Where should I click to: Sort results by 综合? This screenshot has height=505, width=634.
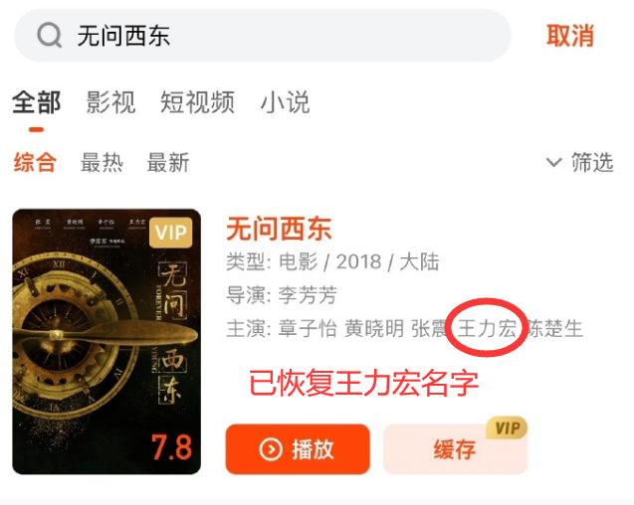tap(35, 162)
